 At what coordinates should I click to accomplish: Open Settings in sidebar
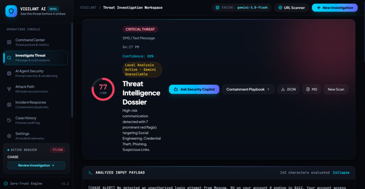point(35,136)
